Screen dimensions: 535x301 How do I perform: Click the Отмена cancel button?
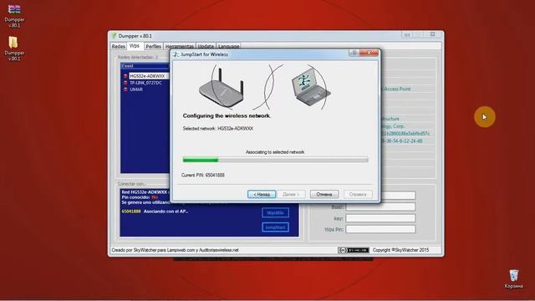pyautogui.click(x=324, y=194)
